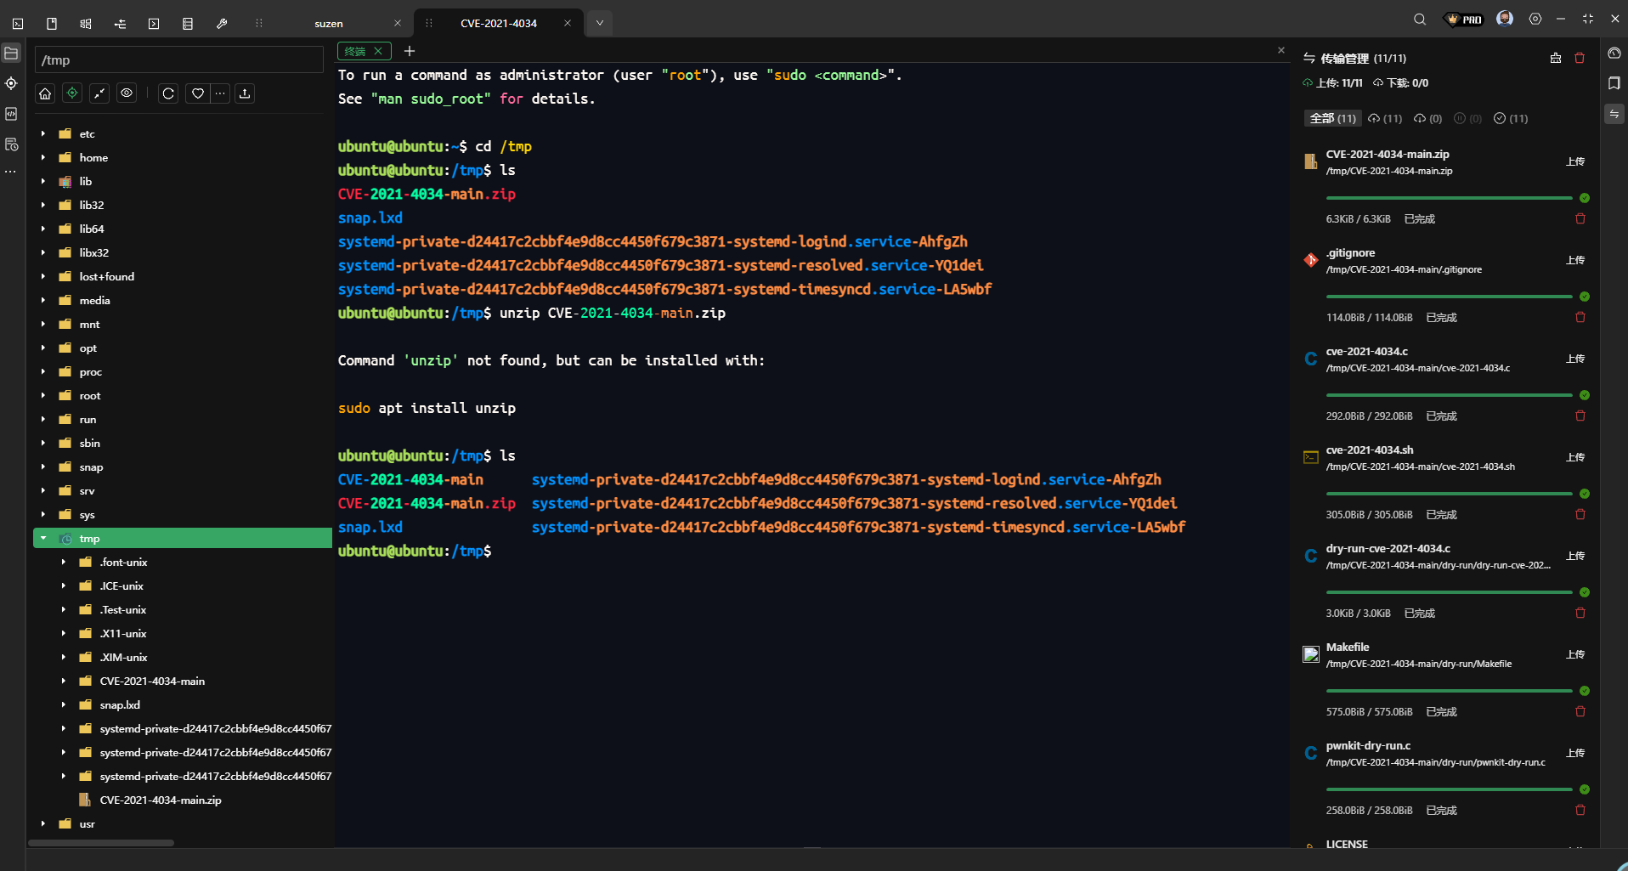The height and width of the screenshot is (871, 1628).
Task: Click the /tmp path input field
Action: pos(178,60)
